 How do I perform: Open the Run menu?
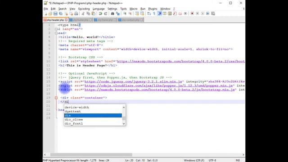[x=143, y=9]
